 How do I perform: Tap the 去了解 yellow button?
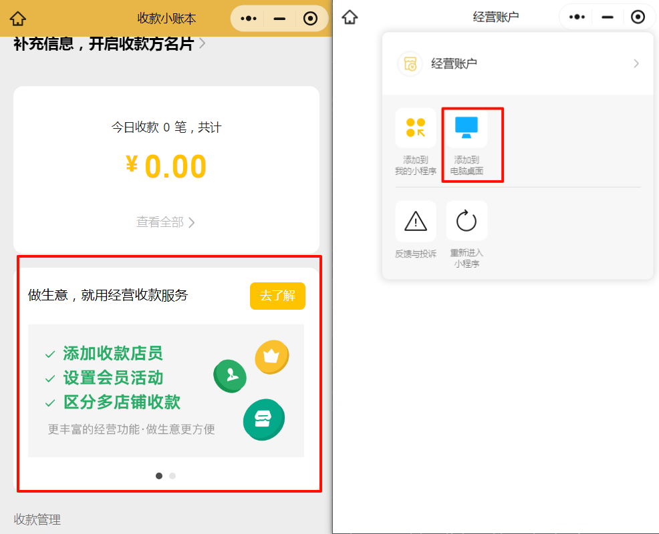[277, 296]
